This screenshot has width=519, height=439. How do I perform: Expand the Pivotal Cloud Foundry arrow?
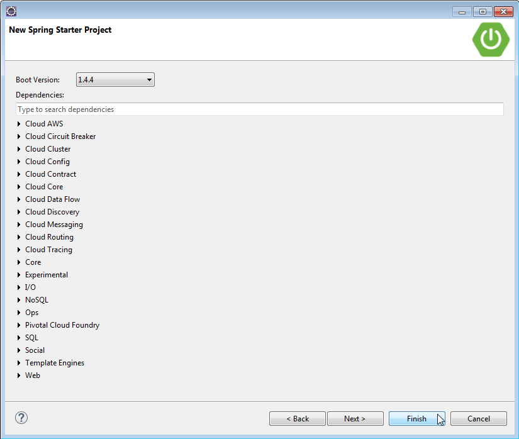click(x=19, y=325)
